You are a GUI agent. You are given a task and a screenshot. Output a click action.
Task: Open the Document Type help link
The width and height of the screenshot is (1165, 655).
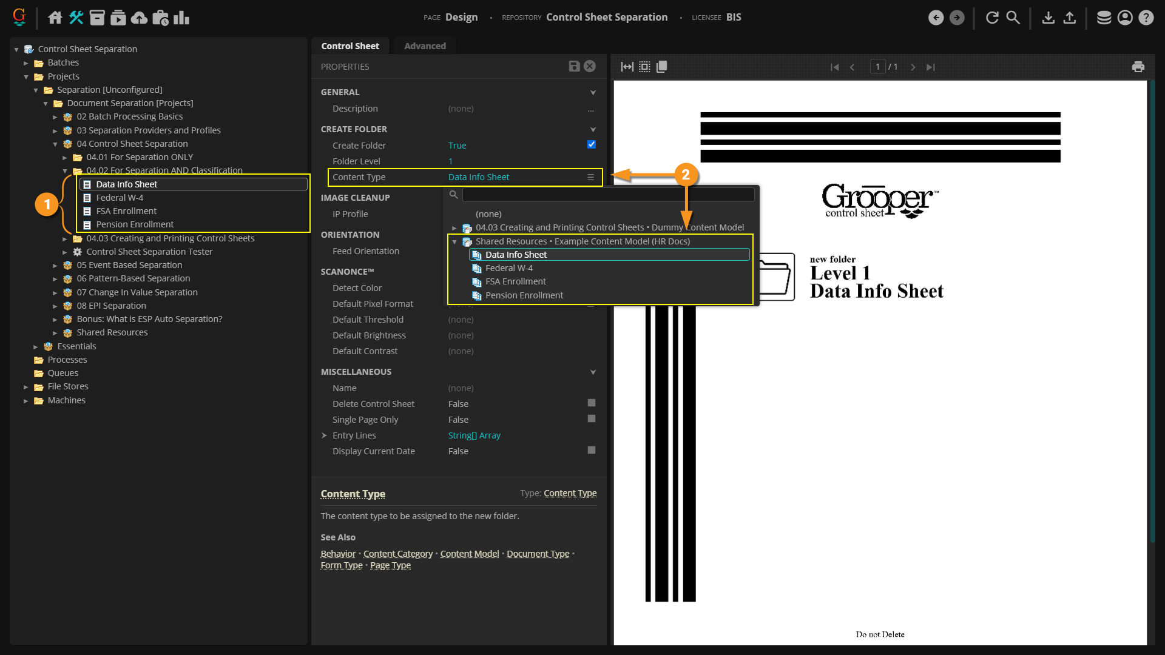point(538,554)
